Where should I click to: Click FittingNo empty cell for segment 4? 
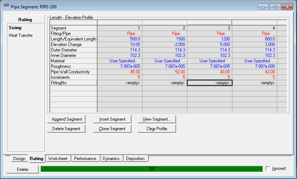point(255,83)
